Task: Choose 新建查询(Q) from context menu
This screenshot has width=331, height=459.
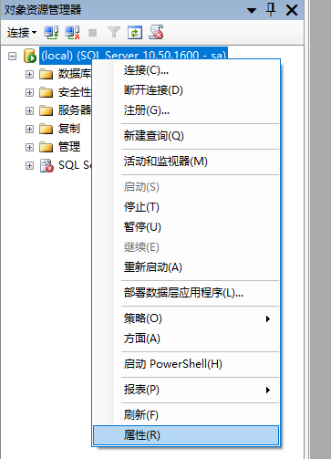Action: (x=186, y=136)
